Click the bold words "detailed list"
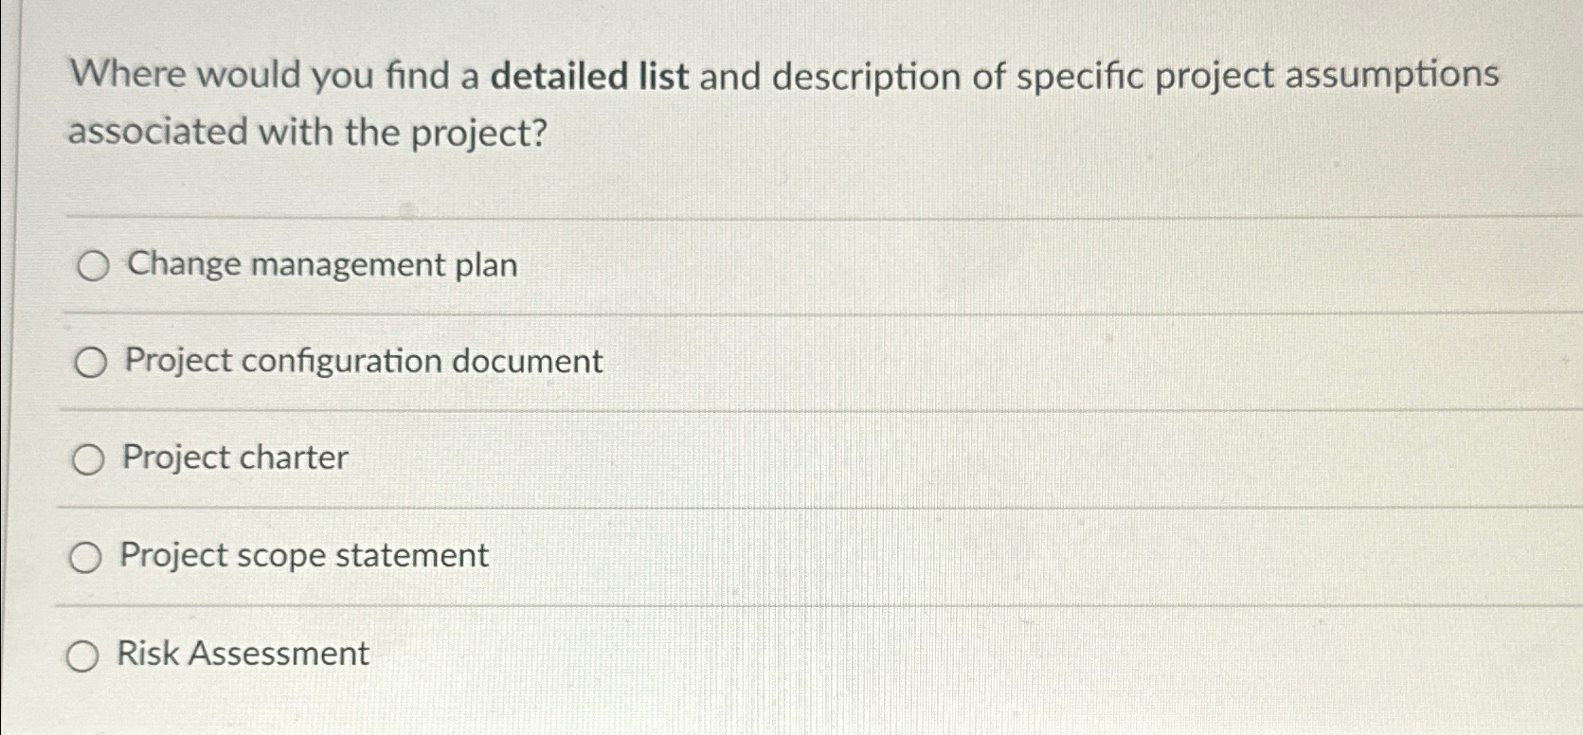Screen dimensions: 1583x735 coord(590,76)
